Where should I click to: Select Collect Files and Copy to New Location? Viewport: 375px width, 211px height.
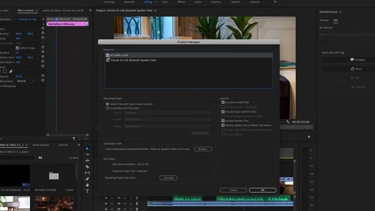coord(107,104)
